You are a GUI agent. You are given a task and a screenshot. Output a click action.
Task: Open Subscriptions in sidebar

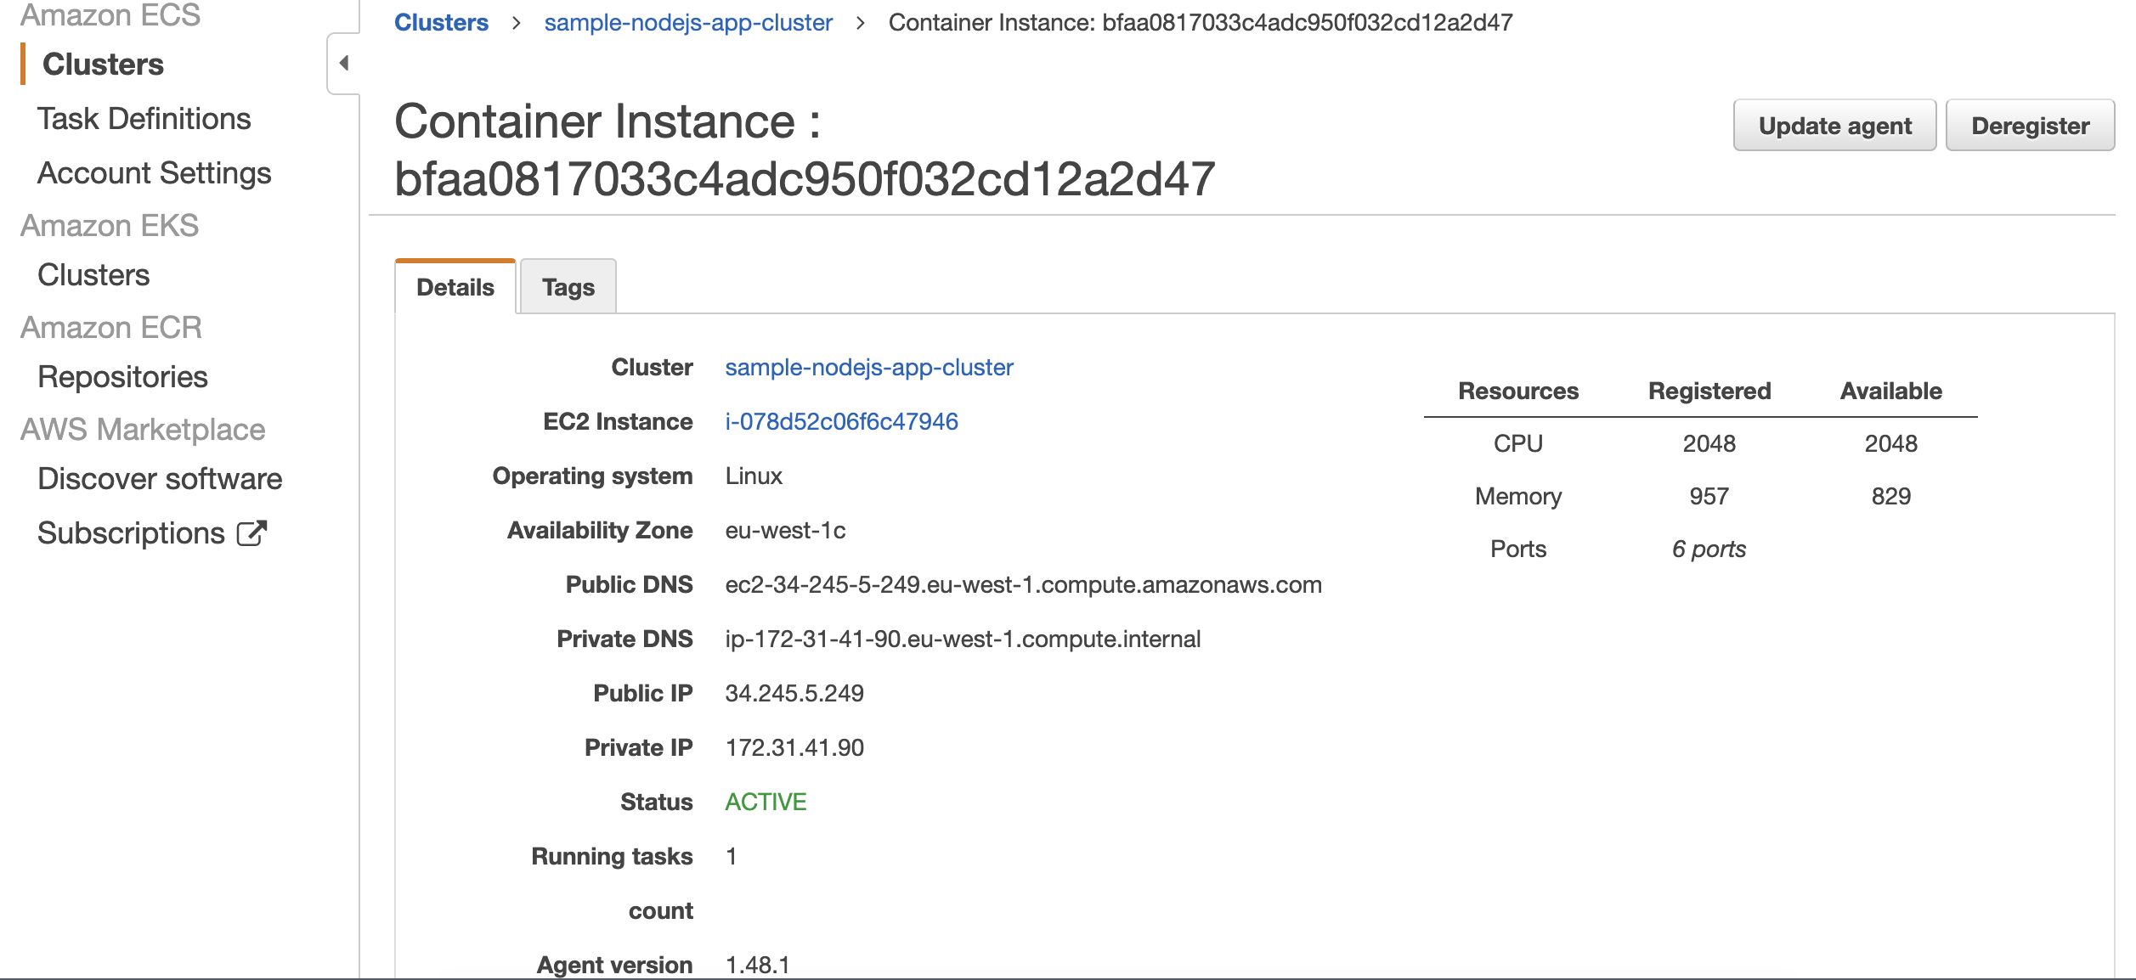click(x=131, y=533)
